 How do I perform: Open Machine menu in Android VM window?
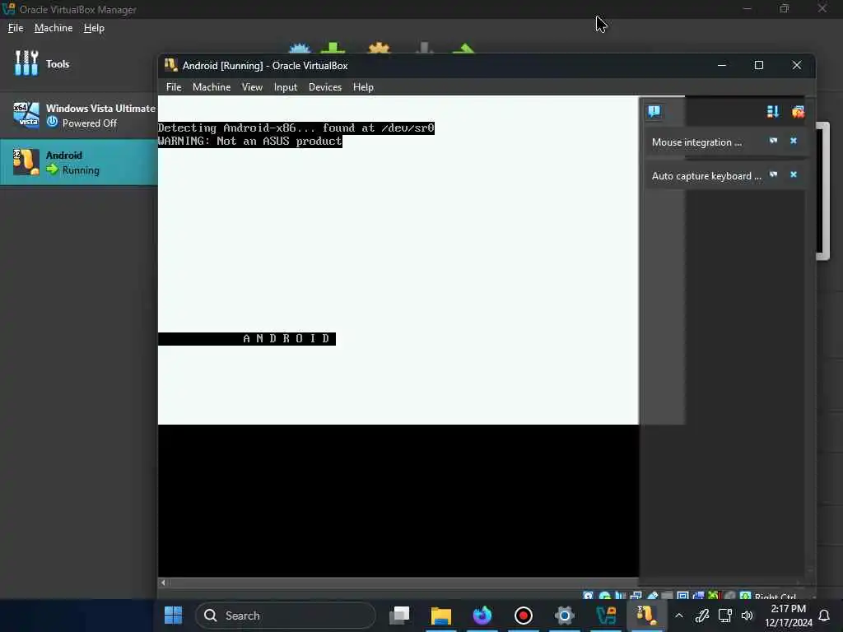pos(212,87)
